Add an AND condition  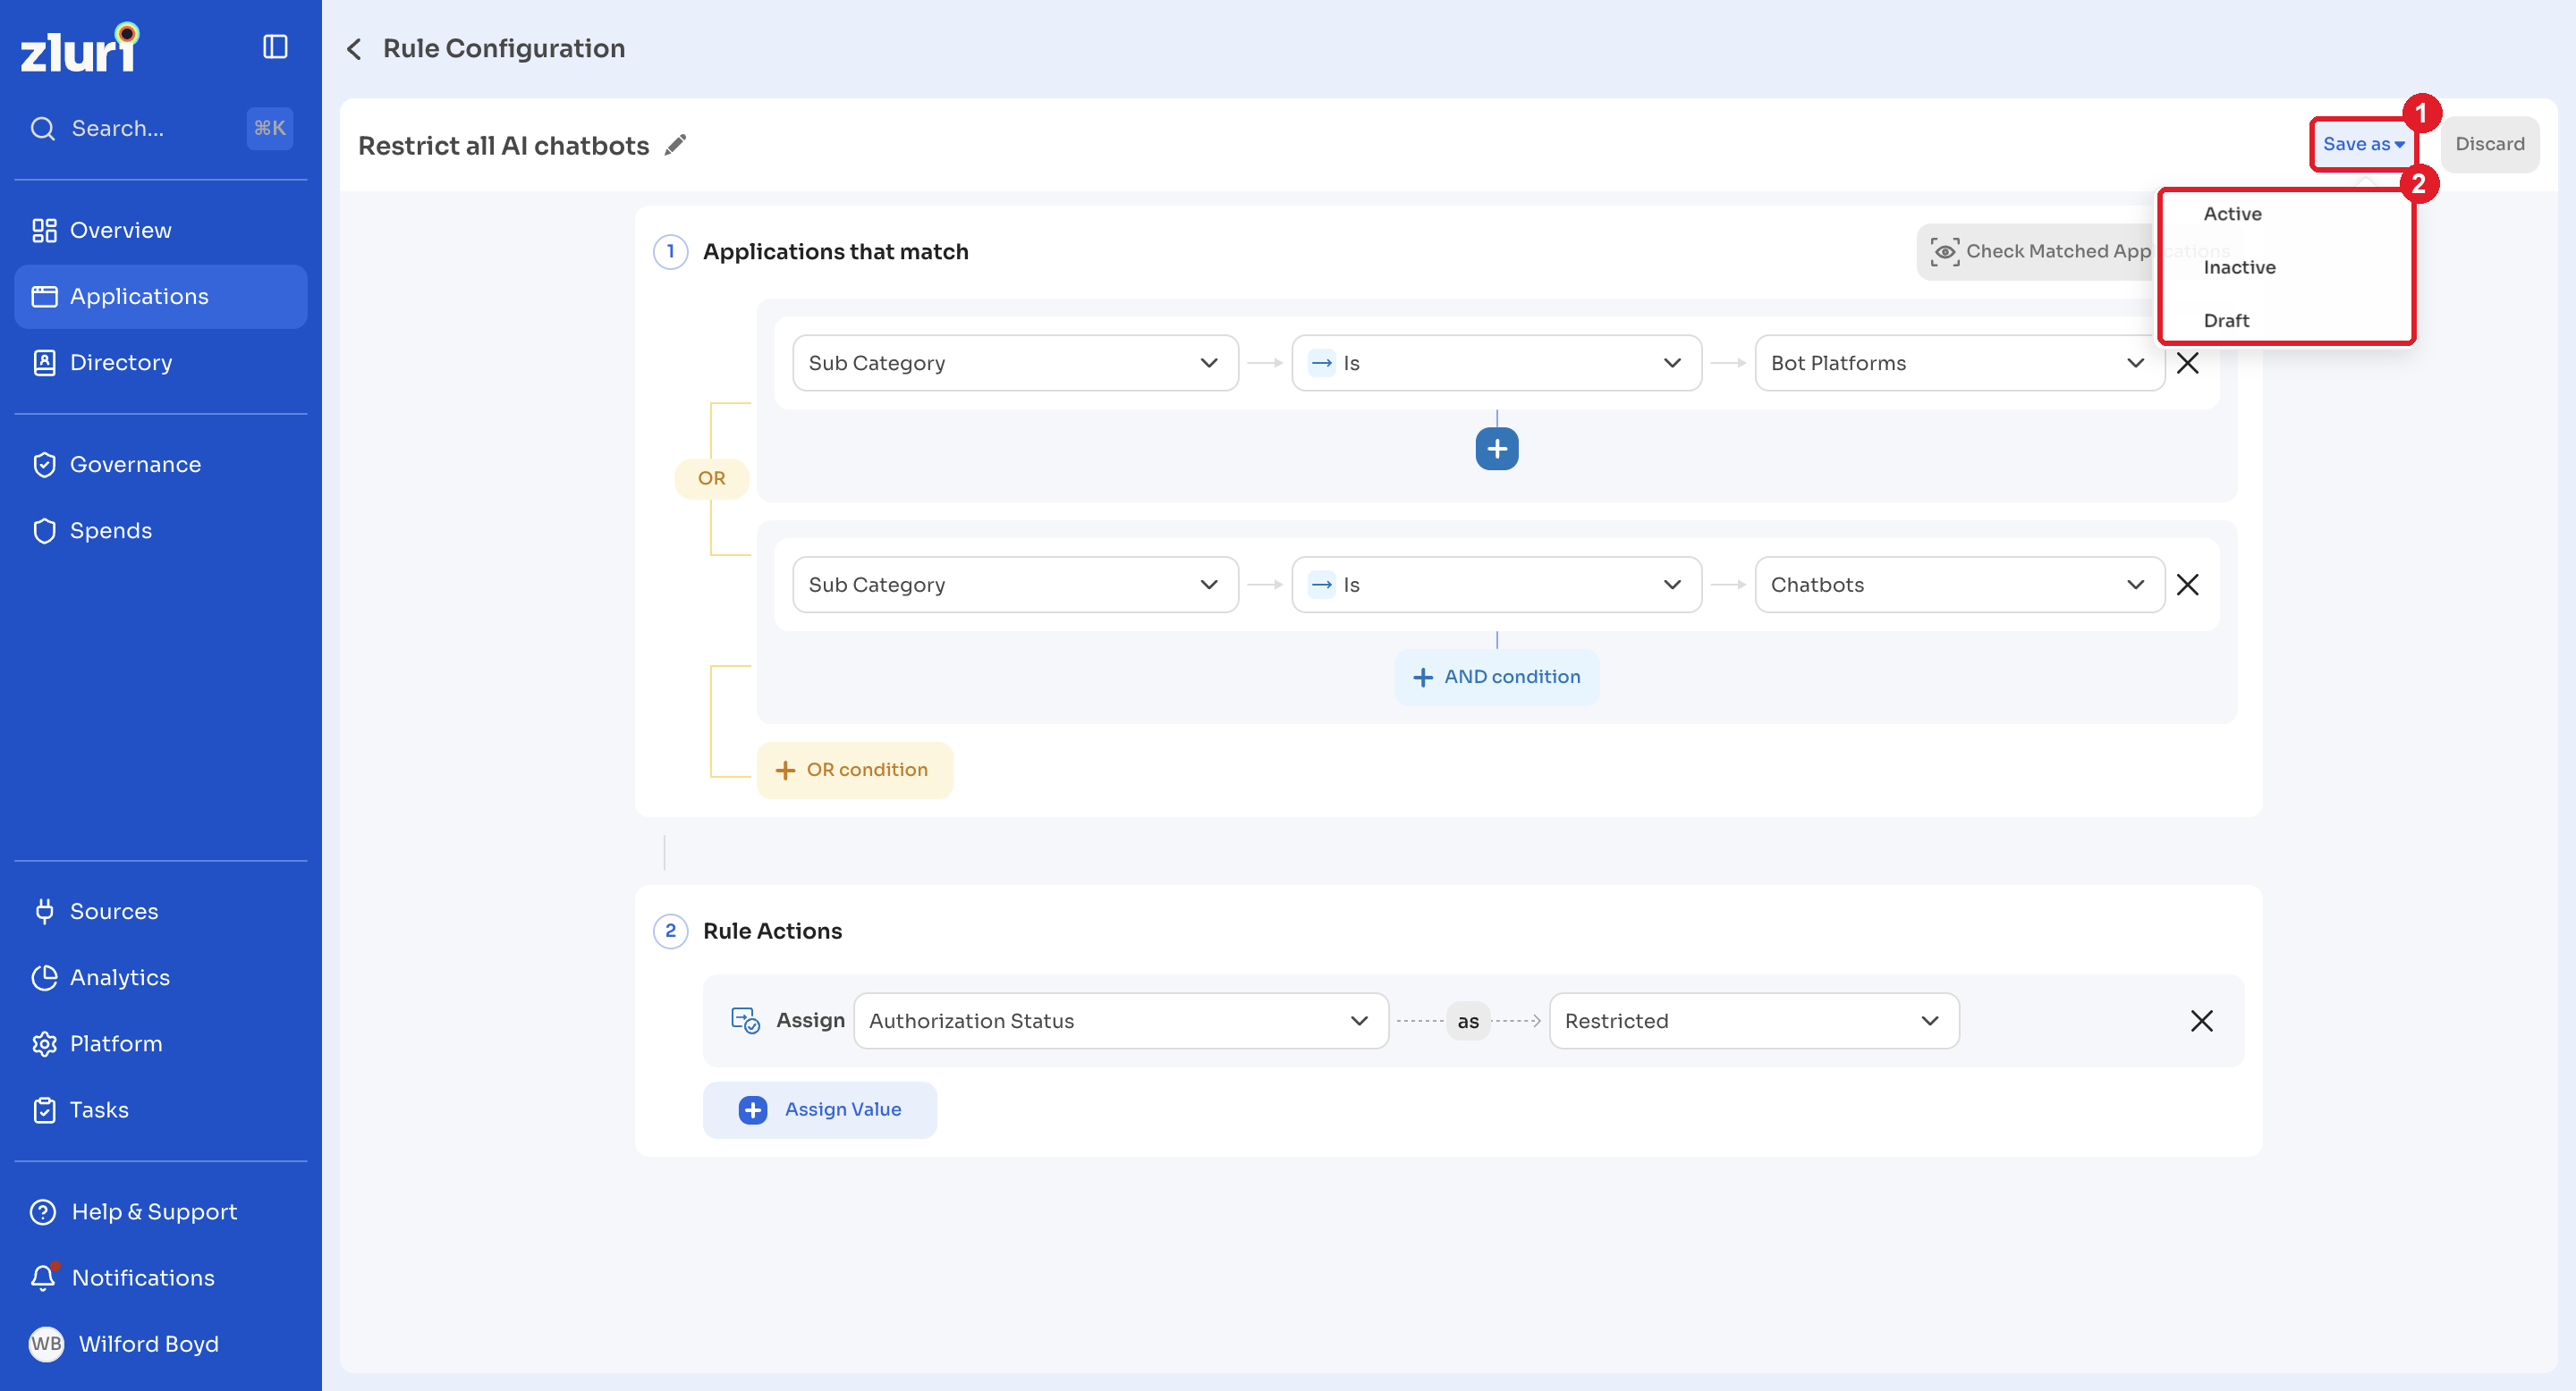click(1496, 677)
